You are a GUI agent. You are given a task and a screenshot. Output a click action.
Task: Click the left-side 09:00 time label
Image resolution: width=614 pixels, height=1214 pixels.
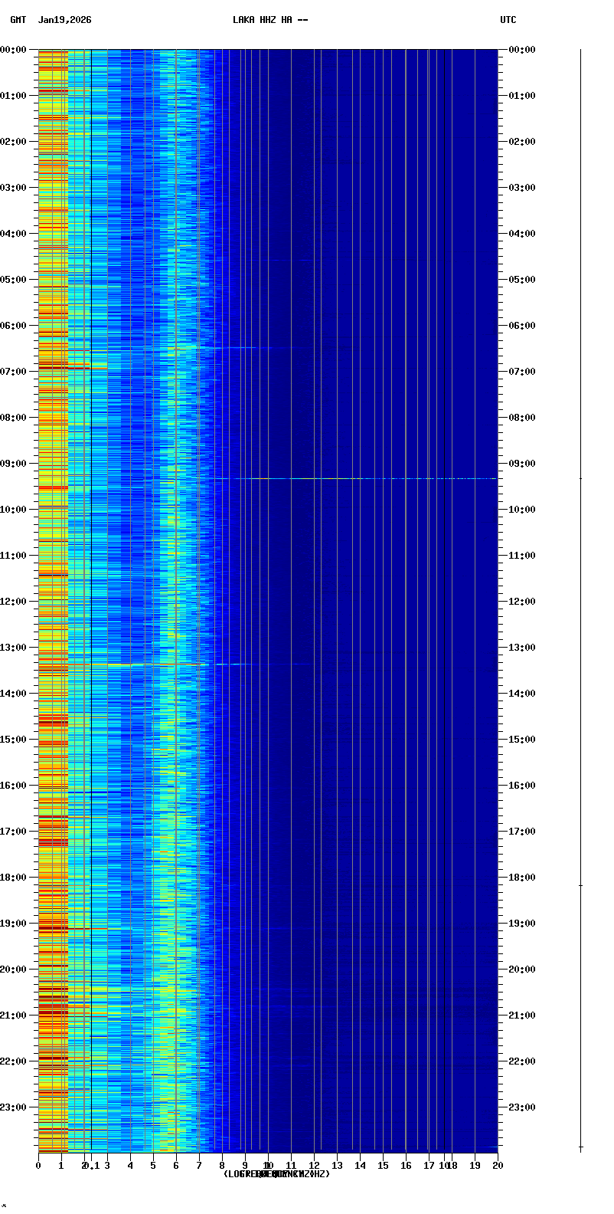(x=14, y=464)
